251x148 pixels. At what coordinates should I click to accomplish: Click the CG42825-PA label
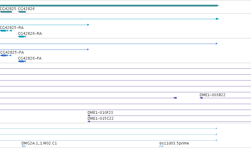coord(12,52)
